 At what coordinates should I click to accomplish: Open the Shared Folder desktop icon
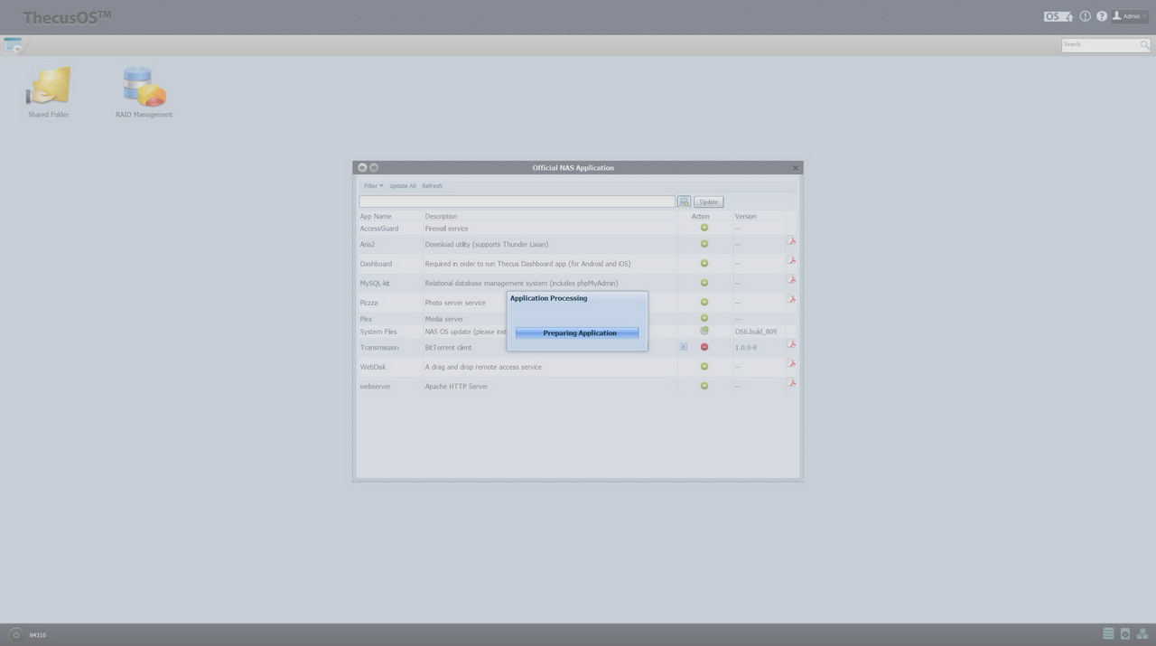click(x=48, y=91)
